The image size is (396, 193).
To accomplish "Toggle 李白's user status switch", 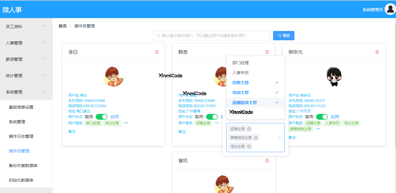I will tap(102, 117).
